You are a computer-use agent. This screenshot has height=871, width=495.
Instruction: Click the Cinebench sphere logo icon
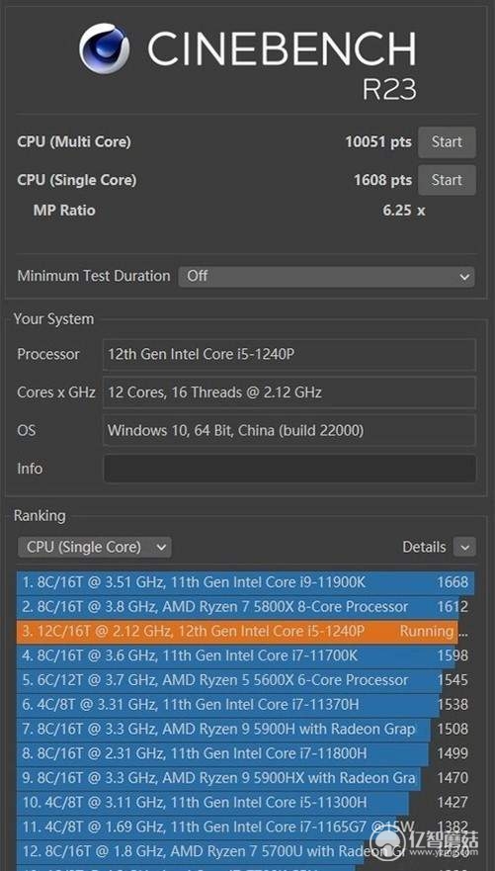point(105,48)
